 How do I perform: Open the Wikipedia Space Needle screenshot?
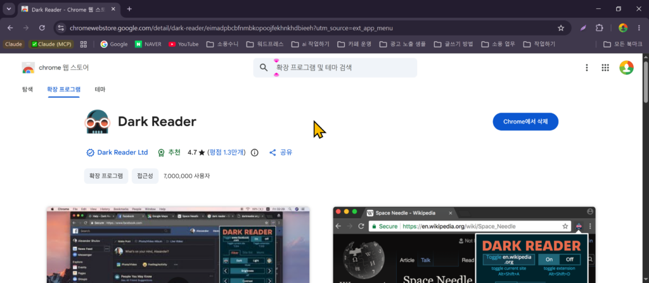pos(465,244)
